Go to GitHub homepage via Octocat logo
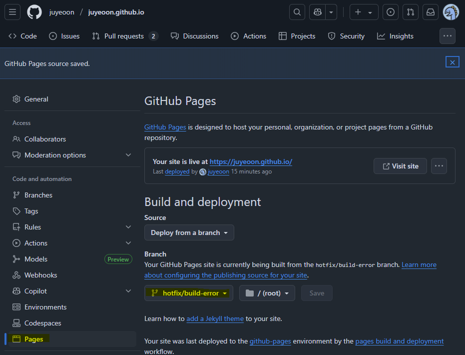Screen dimensions: 465x355 34,12
